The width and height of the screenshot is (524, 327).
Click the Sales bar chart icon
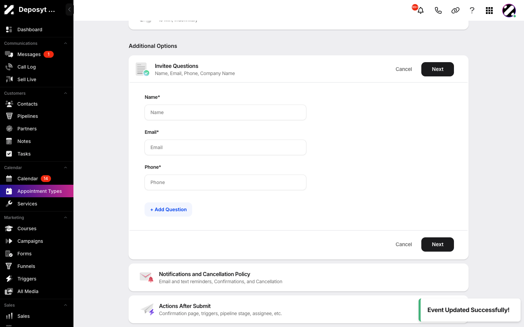pos(9,316)
